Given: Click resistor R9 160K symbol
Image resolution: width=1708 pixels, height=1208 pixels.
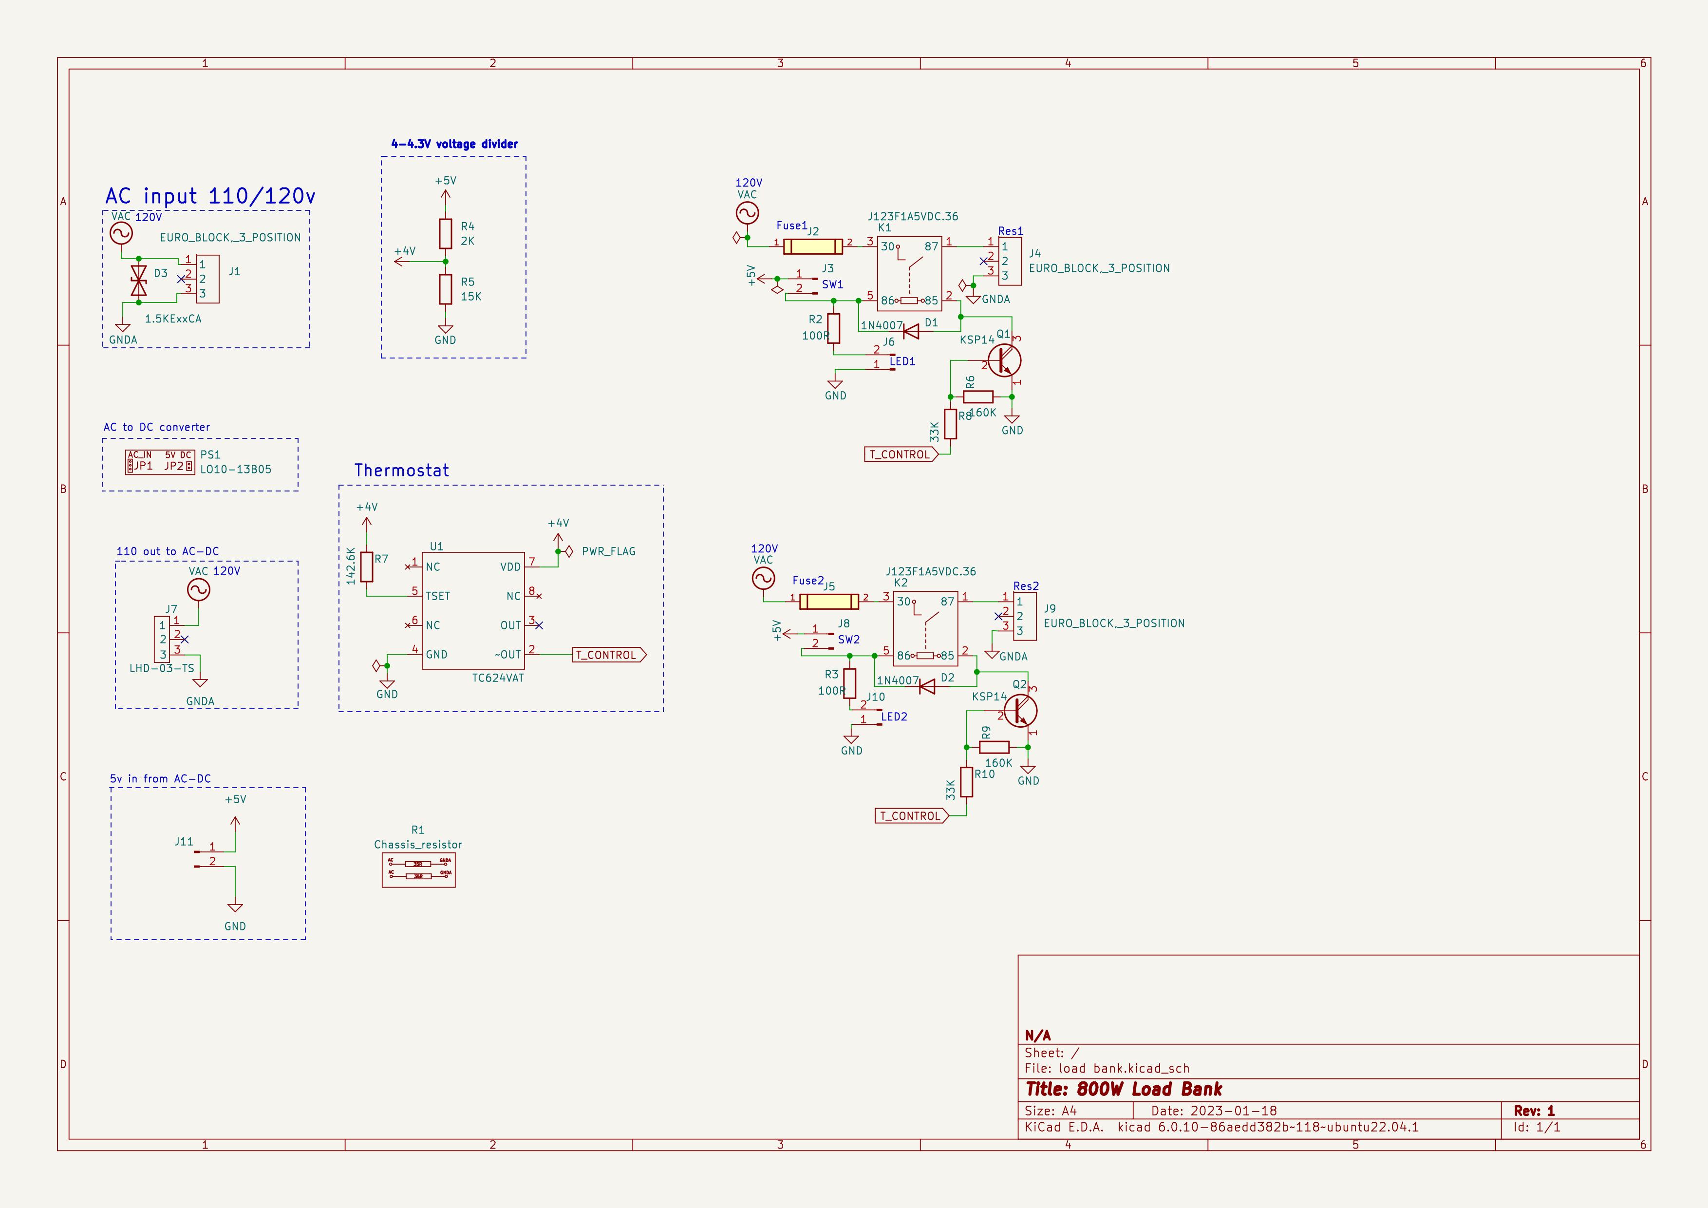Looking at the screenshot, I should click(995, 747).
